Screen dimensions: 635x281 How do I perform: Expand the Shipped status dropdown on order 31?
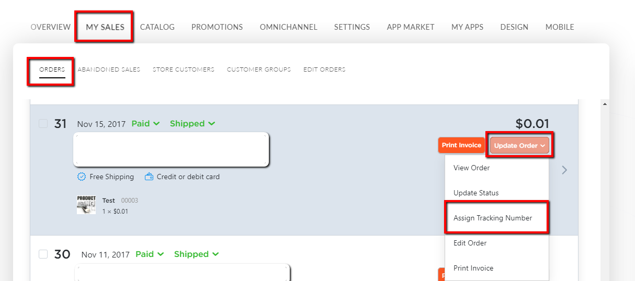point(192,124)
